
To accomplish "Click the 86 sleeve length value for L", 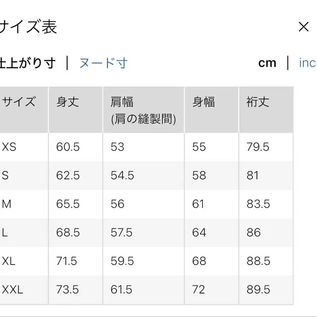I will pos(253,232).
